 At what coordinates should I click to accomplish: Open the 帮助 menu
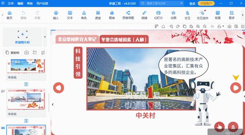[30, 3]
